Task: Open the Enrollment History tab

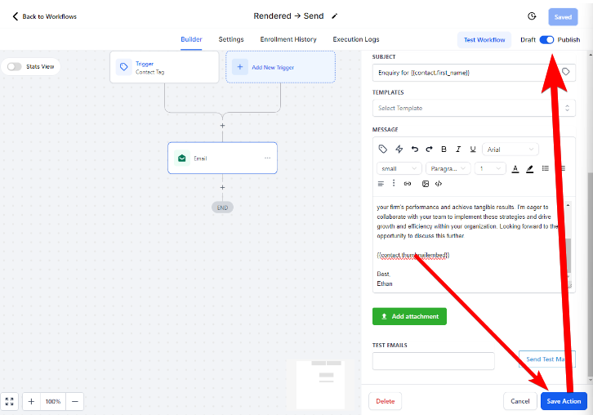Action: (x=288, y=39)
